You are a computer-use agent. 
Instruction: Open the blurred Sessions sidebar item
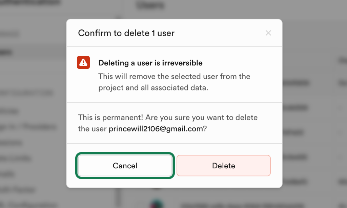(x=12, y=142)
